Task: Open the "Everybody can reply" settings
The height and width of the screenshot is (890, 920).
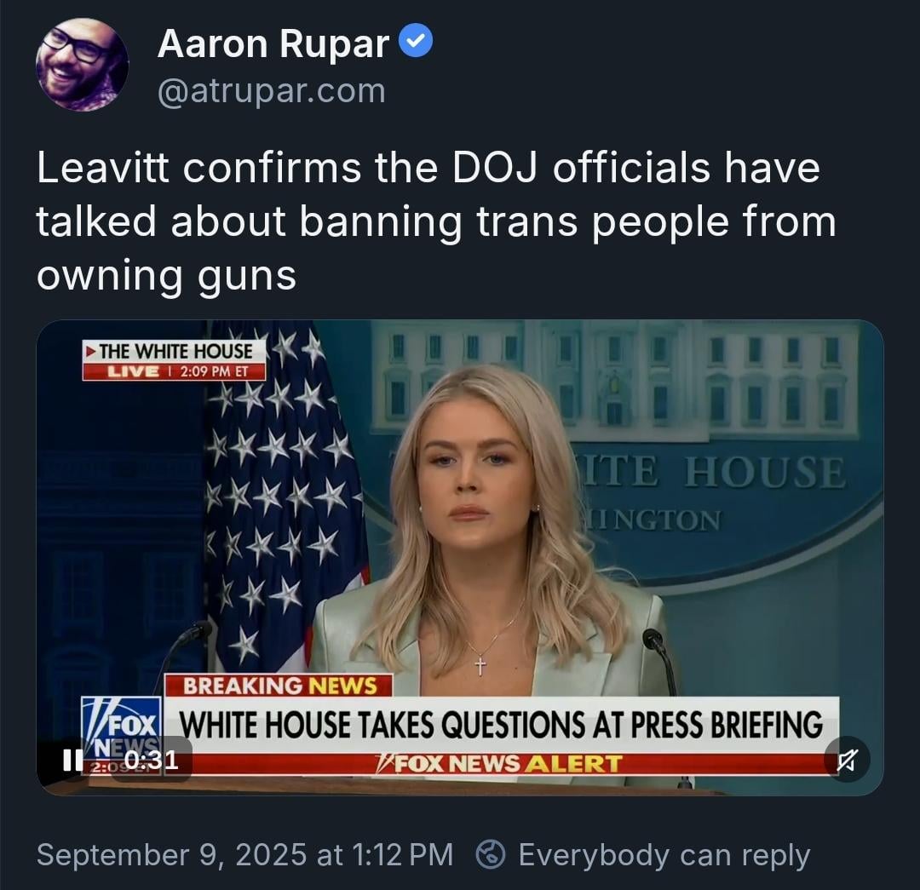Action: [x=664, y=855]
